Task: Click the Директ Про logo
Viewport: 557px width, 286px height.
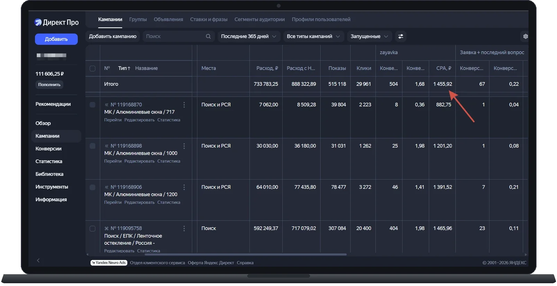Action: 57,23
